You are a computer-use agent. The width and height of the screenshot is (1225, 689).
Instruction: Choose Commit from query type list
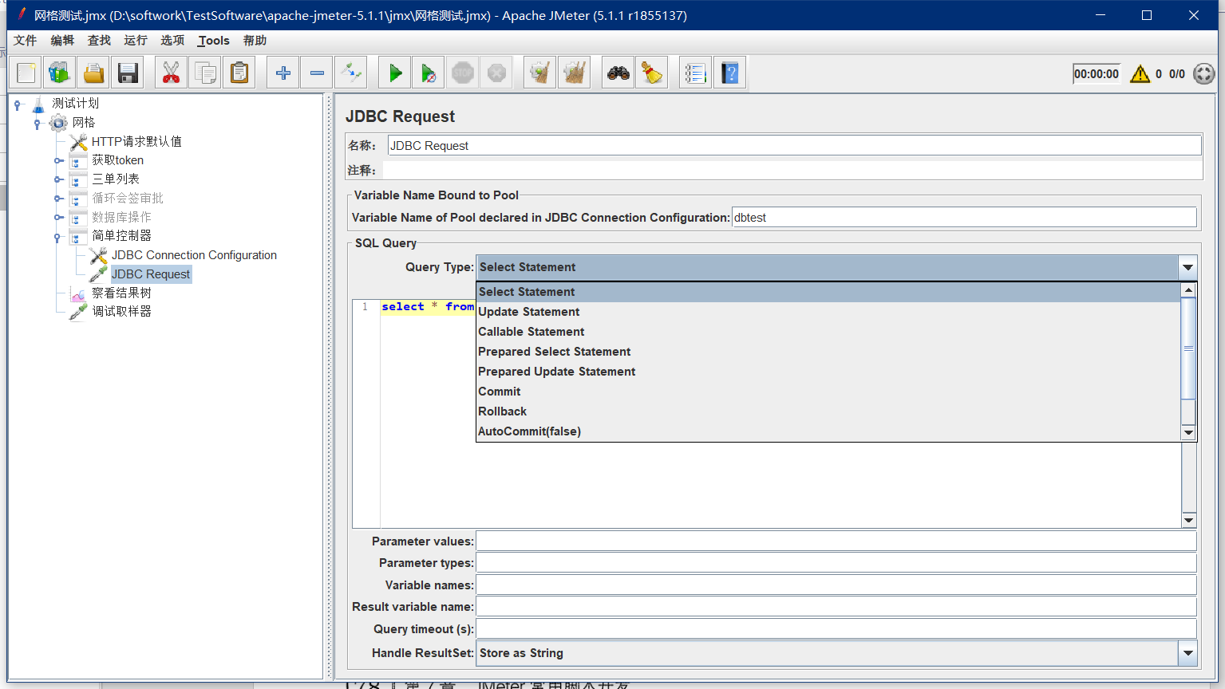click(x=828, y=392)
